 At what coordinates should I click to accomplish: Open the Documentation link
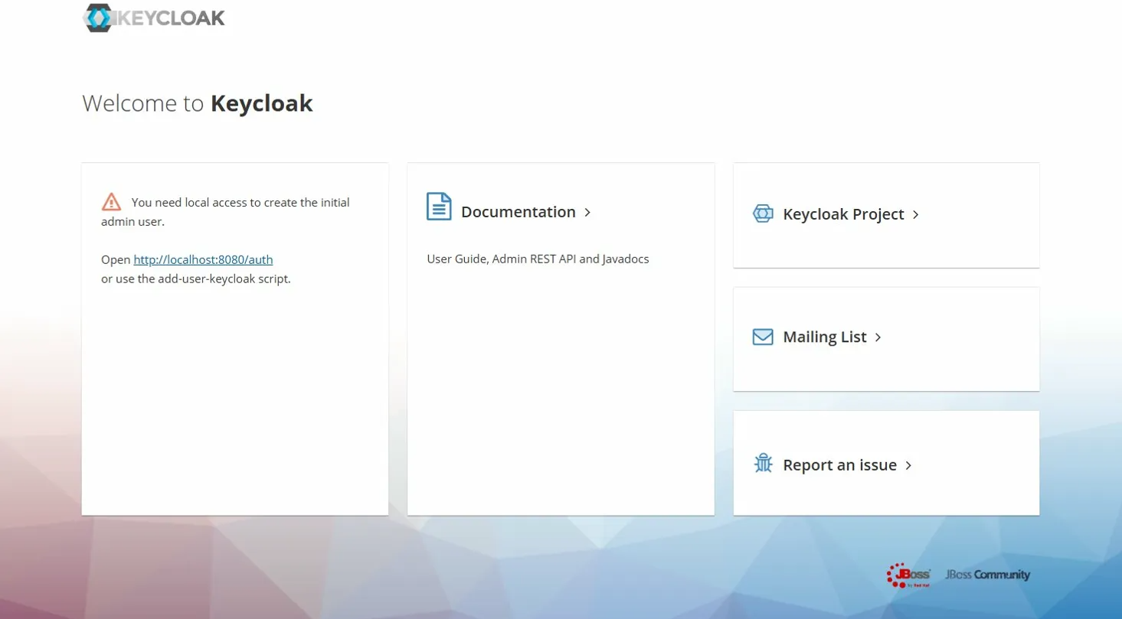coord(518,212)
